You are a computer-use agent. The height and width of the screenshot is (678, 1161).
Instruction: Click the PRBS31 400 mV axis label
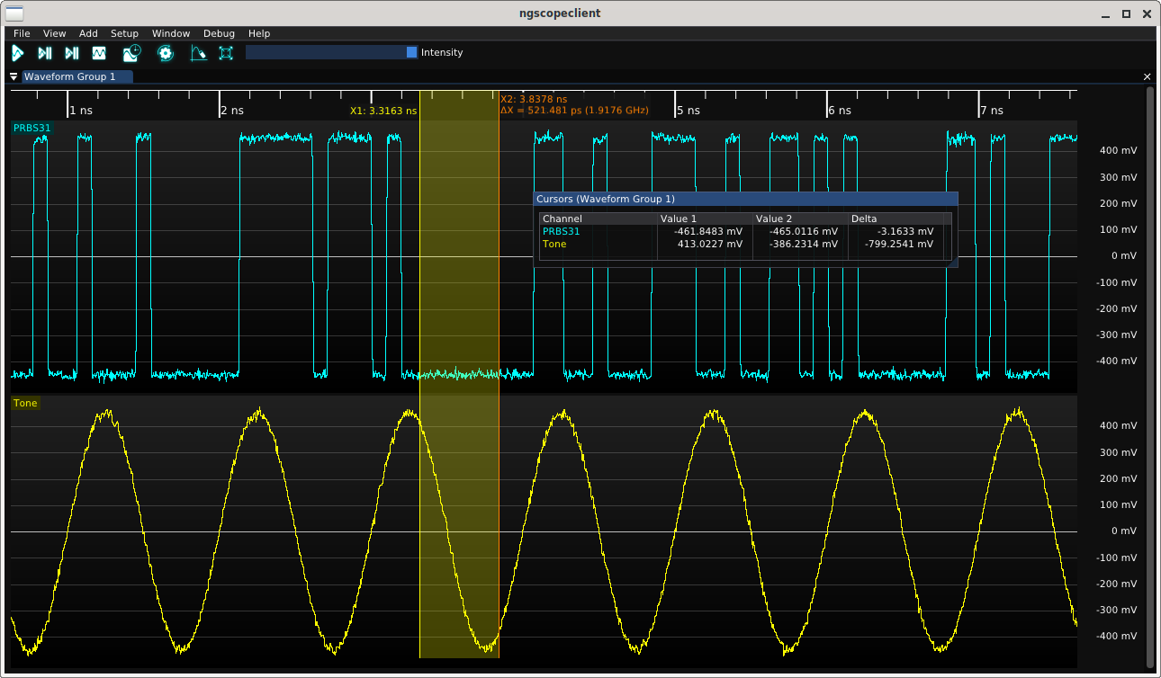click(x=1118, y=150)
